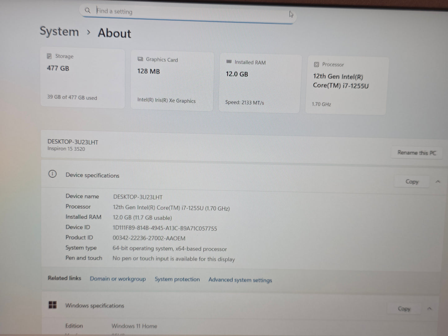The image size is (448, 336).
Task: Go back to System in breadcrumb
Action: point(59,31)
